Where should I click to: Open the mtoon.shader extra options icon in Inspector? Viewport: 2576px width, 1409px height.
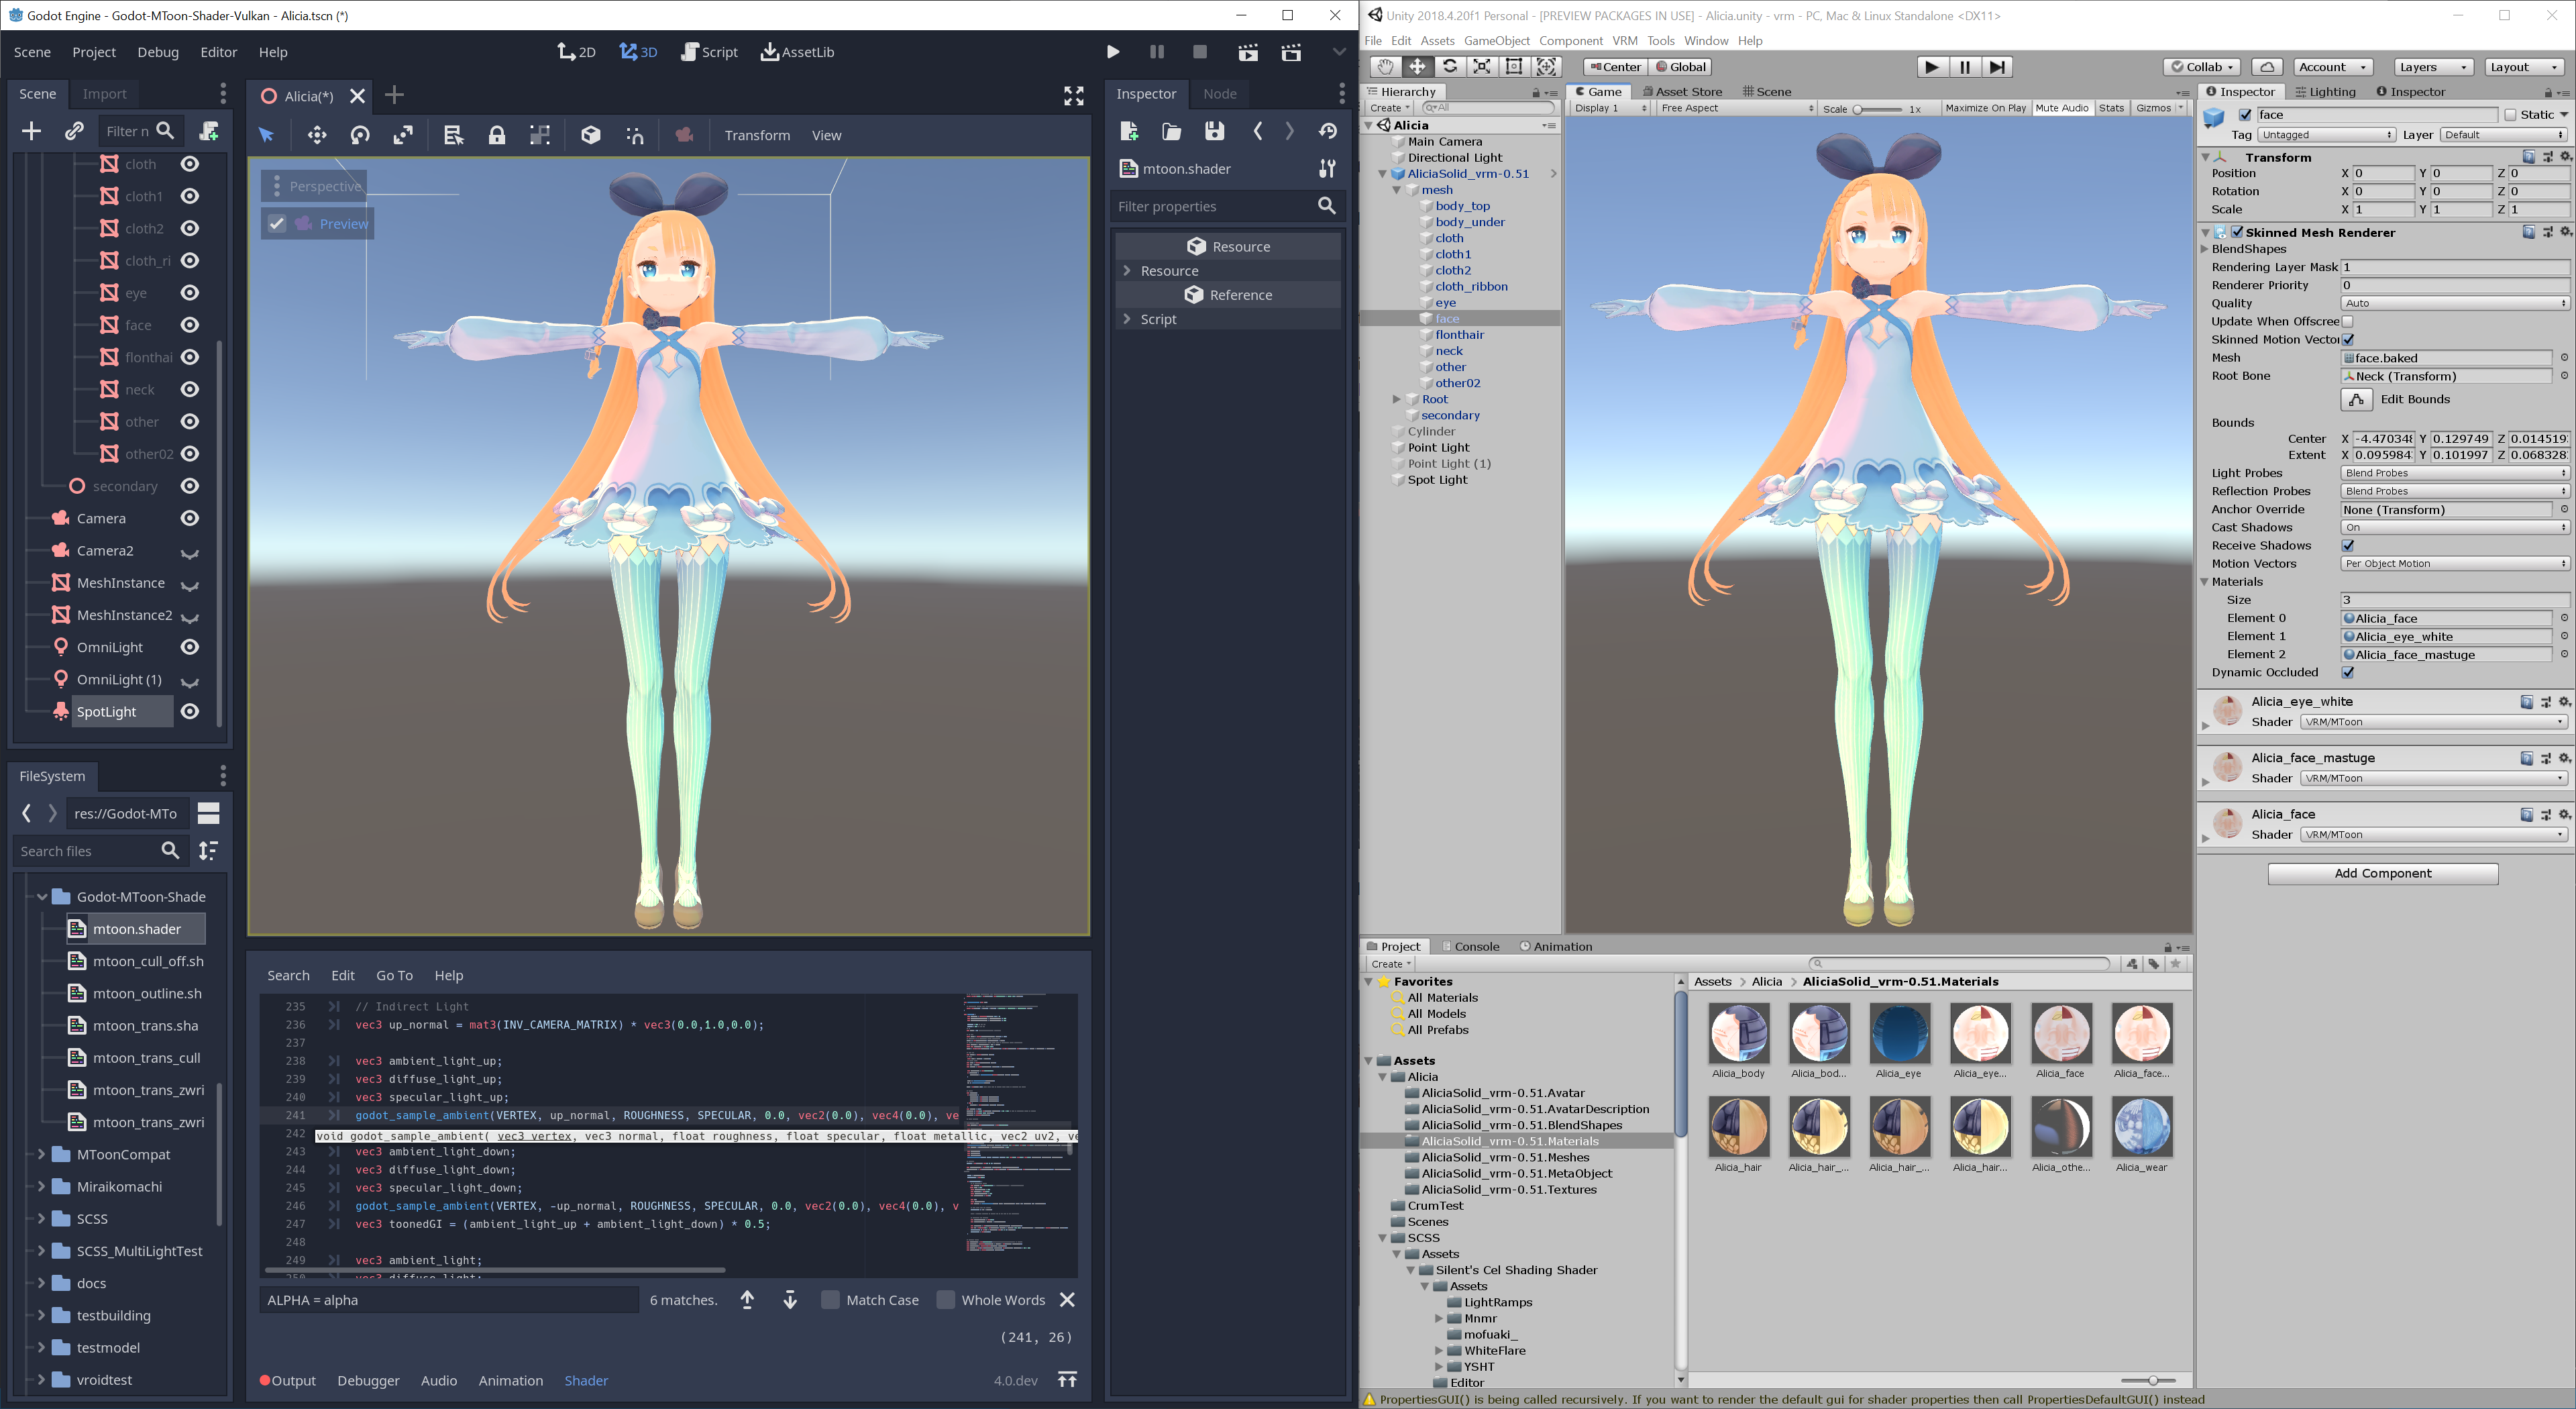click(x=1327, y=168)
